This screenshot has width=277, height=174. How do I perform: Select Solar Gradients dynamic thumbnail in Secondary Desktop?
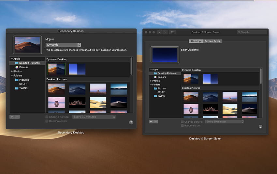pos(77,69)
